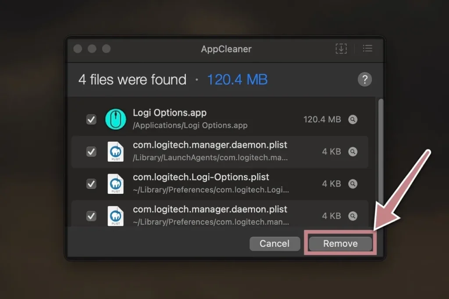This screenshot has height=299, width=449.
Task: Click the 4 KB size of Logi-Options.plist
Action: [x=331, y=184]
